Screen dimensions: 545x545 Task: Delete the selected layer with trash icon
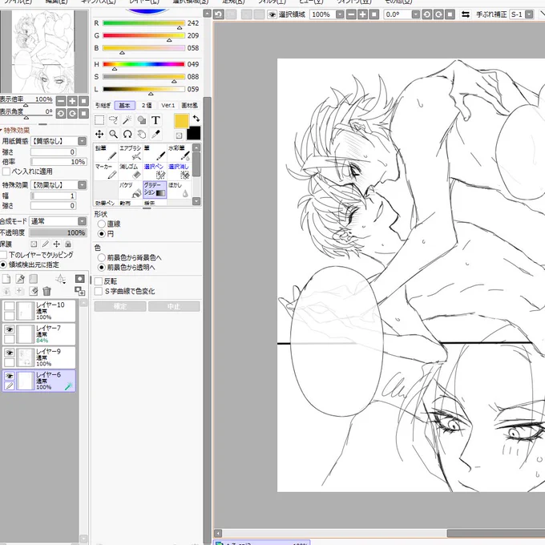click(46, 291)
